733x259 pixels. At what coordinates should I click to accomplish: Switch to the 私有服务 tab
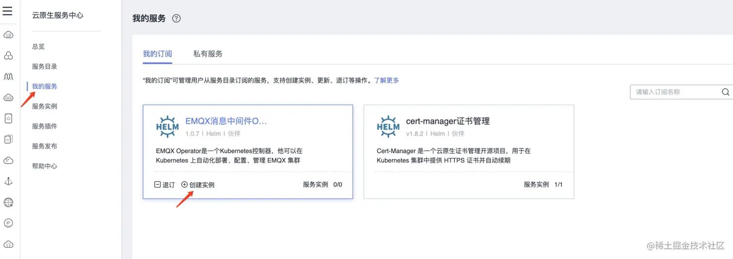[207, 54]
